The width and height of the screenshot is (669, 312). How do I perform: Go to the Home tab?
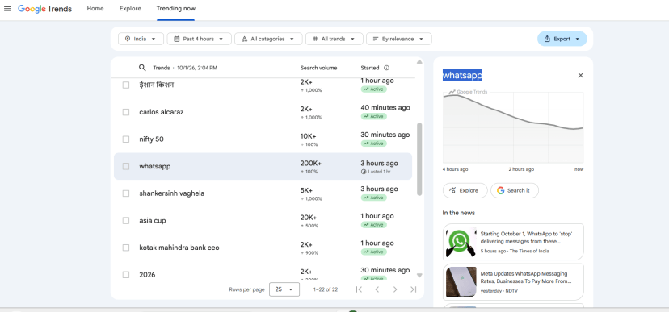point(95,9)
